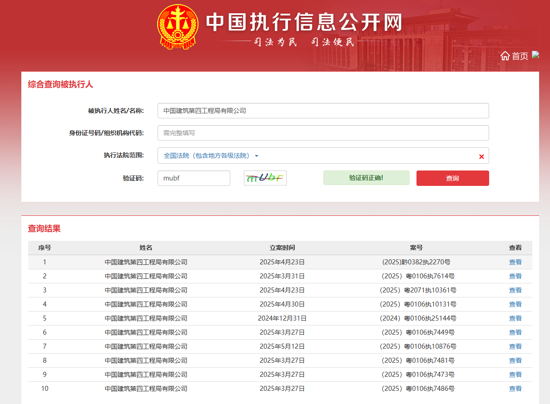Click the company name in row 5
This screenshot has width=550, height=404.
(146, 318)
